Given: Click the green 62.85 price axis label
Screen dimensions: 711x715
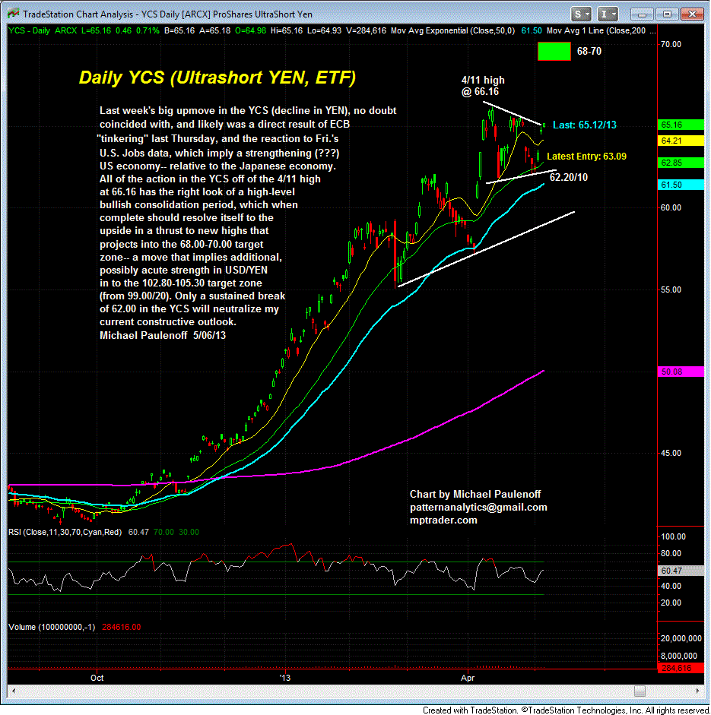Looking at the screenshot, I should 681,163.
